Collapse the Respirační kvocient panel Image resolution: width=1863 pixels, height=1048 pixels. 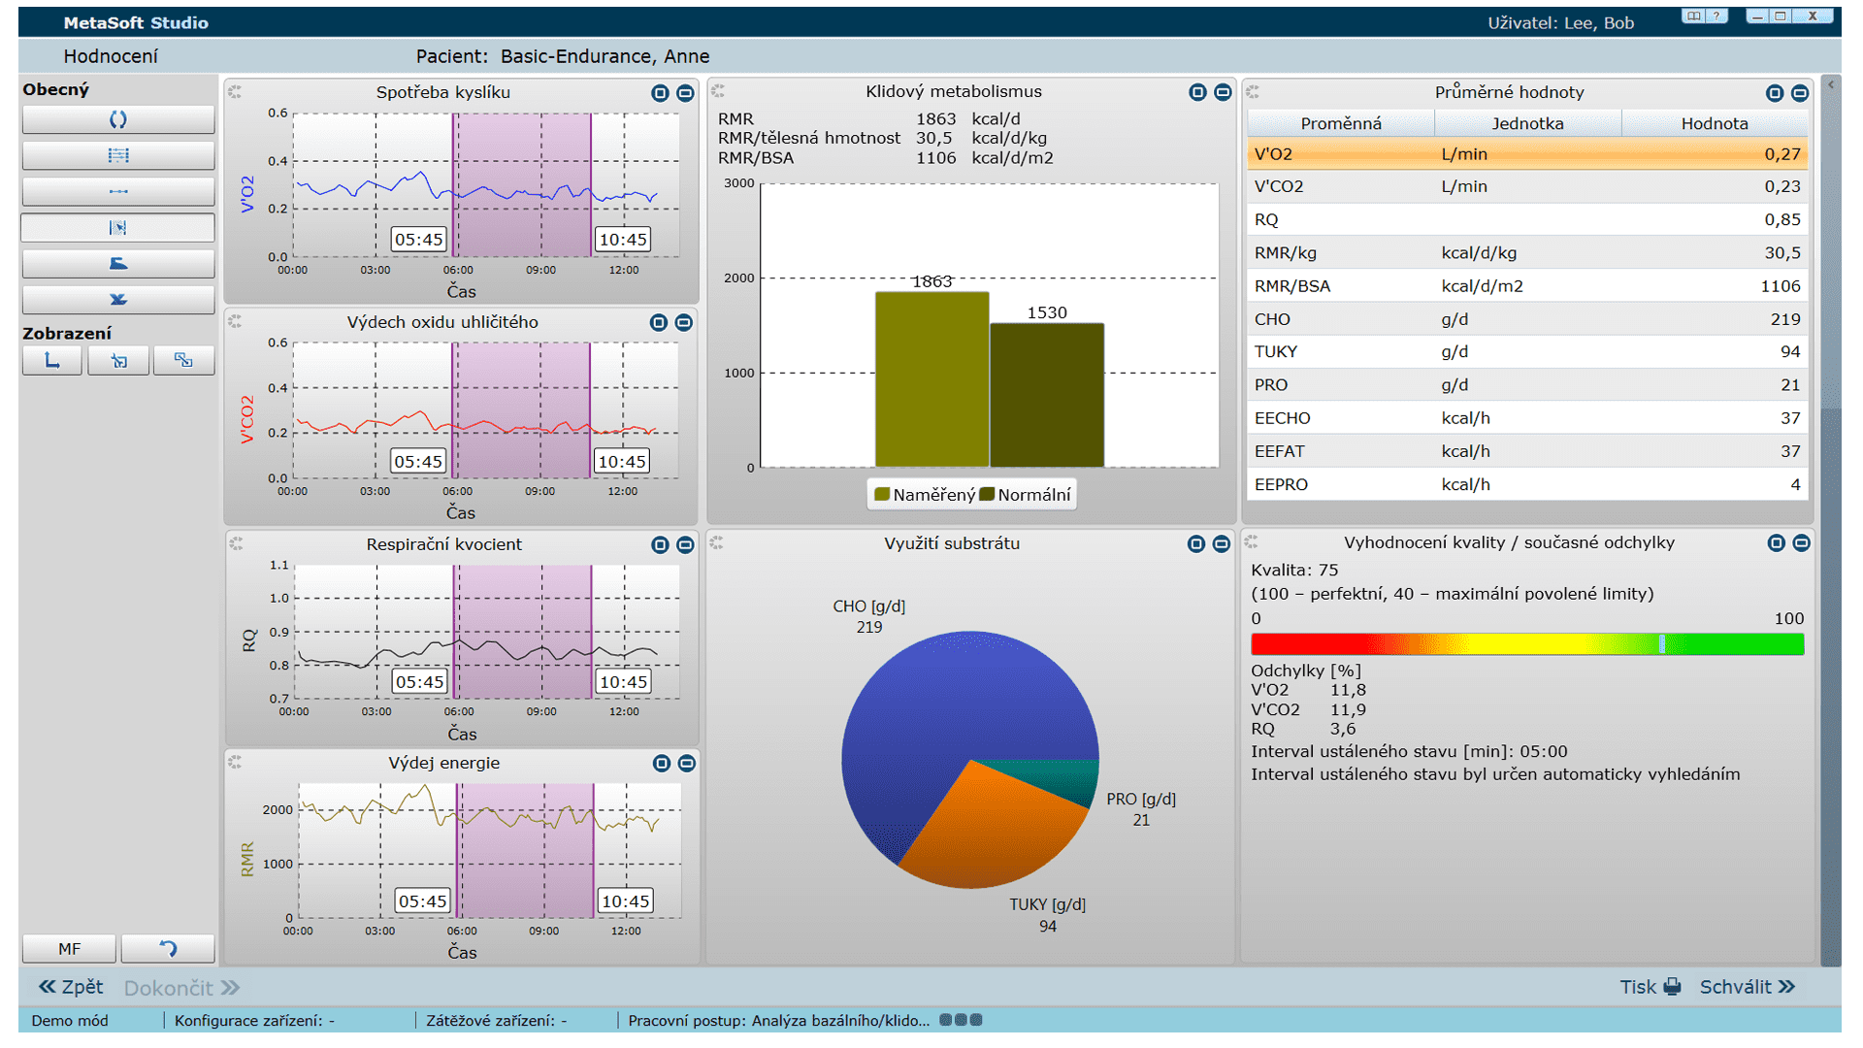(685, 545)
